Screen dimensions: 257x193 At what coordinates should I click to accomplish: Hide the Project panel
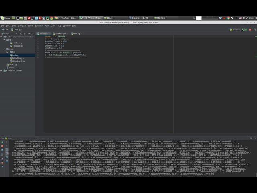pos(33,33)
